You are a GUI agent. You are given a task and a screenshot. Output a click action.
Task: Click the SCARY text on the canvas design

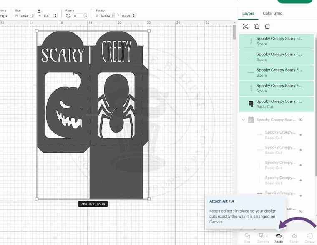pyautogui.click(x=63, y=55)
